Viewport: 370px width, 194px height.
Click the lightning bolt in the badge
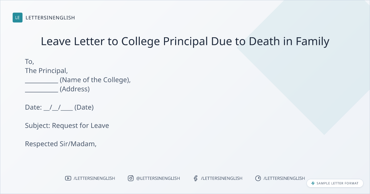(x=313, y=183)
